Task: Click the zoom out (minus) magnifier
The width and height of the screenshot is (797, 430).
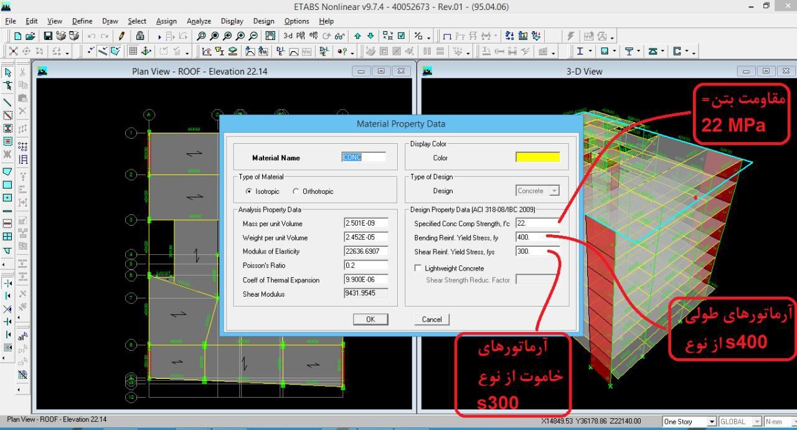Action: pos(253,36)
